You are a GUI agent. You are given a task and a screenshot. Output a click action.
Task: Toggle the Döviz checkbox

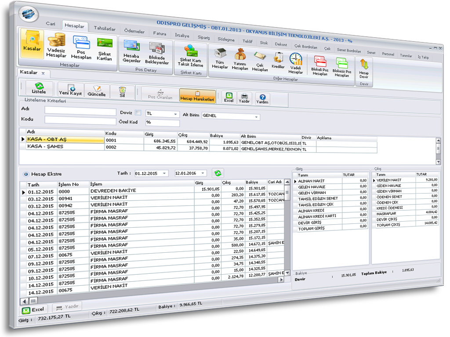tap(138, 113)
